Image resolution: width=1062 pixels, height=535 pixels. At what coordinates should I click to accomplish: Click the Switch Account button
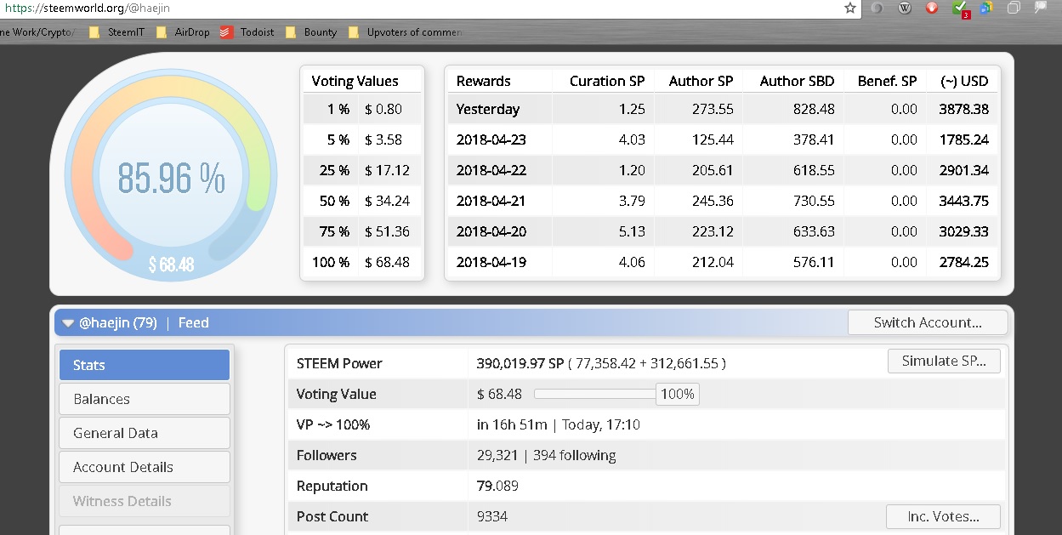pyautogui.click(x=928, y=322)
